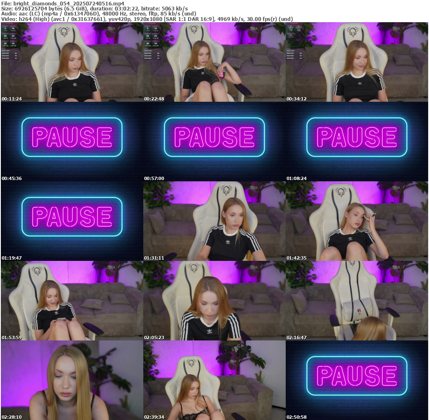Open the thumbnail at timestamp 00:11:24

pyautogui.click(x=72, y=62)
